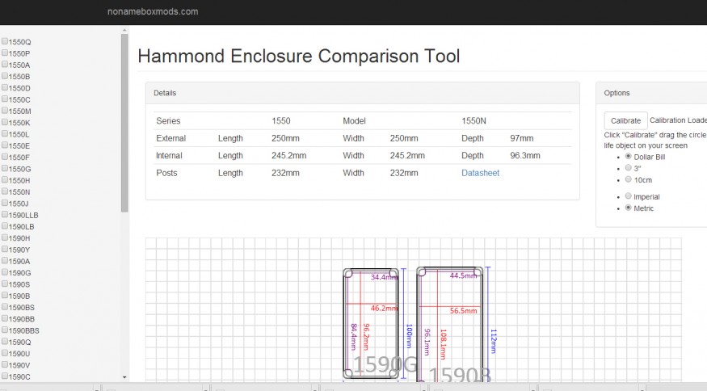Click the Hammond Enclosure Comparison Tool heading

298,57
